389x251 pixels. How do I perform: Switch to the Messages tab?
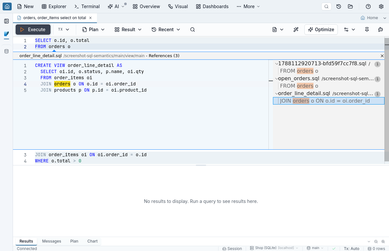click(x=52, y=241)
